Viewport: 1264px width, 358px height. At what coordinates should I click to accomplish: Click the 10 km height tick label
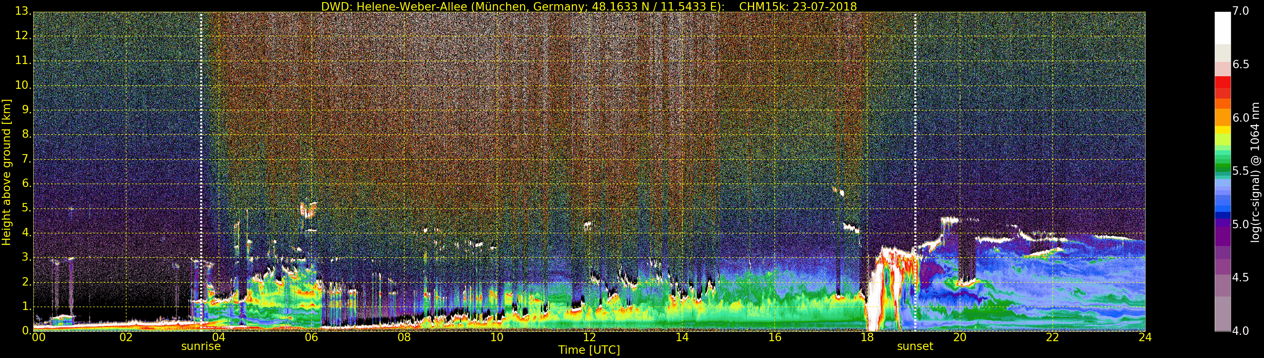[23, 85]
